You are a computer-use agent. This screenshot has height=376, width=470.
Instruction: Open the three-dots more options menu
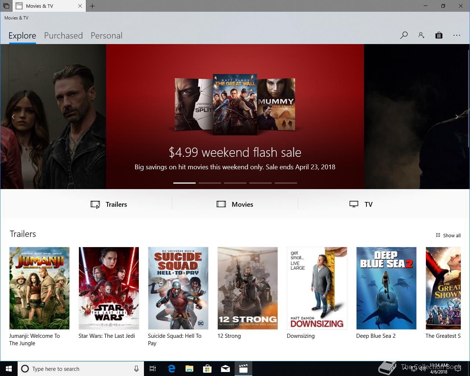tap(457, 35)
